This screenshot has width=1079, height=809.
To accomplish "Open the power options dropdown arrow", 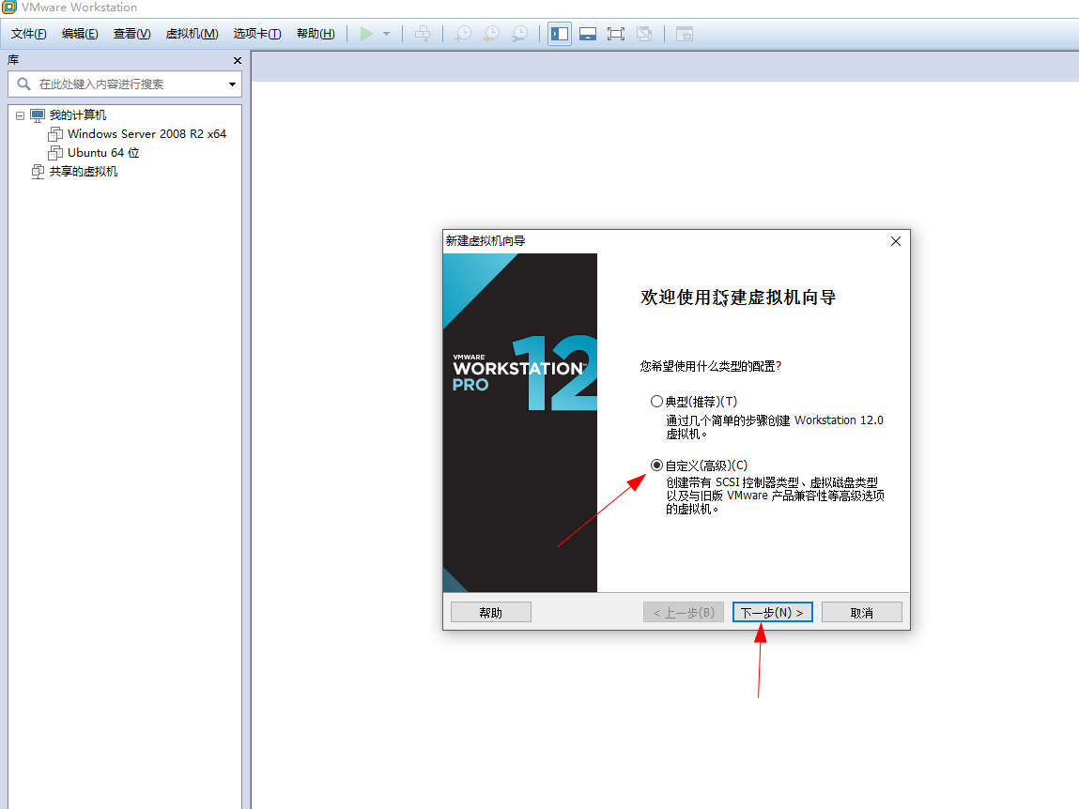I will [387, 34].
